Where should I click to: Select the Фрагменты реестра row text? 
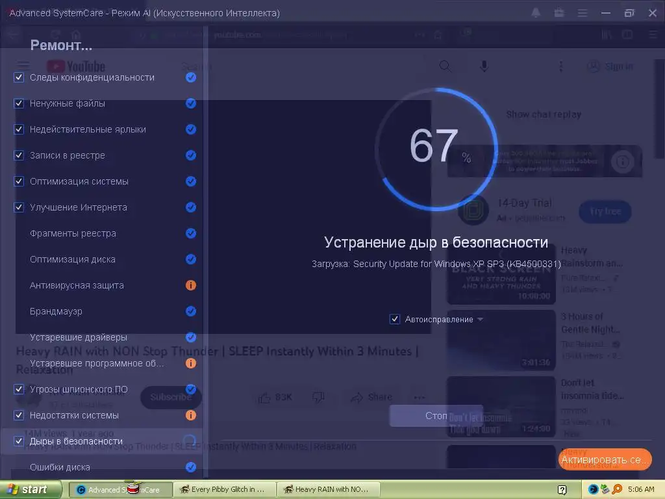tap(73, 233)
